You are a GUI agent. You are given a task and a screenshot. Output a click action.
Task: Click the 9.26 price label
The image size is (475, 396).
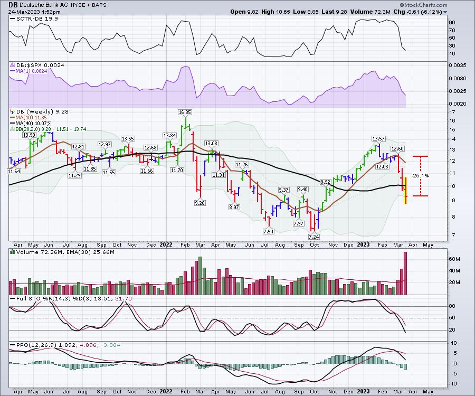click(199, 203)
